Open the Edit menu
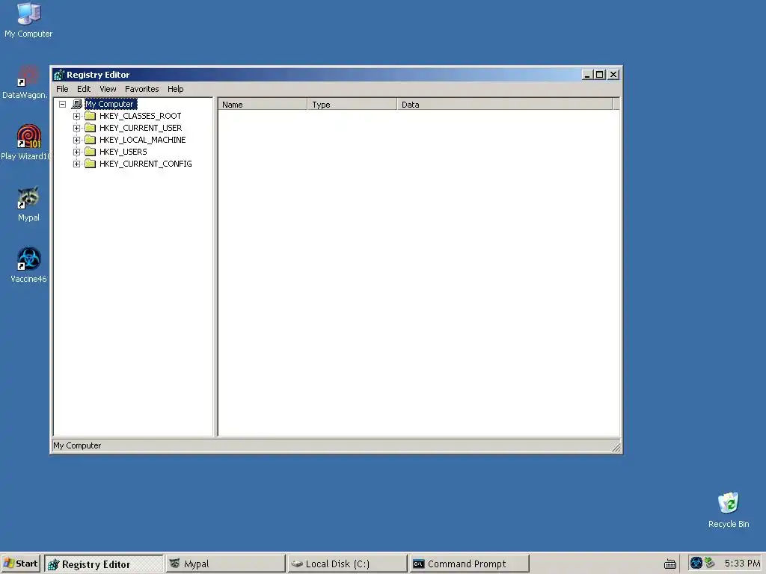Image resolution: width=766 pixels, height=574 pixels. 84,89
